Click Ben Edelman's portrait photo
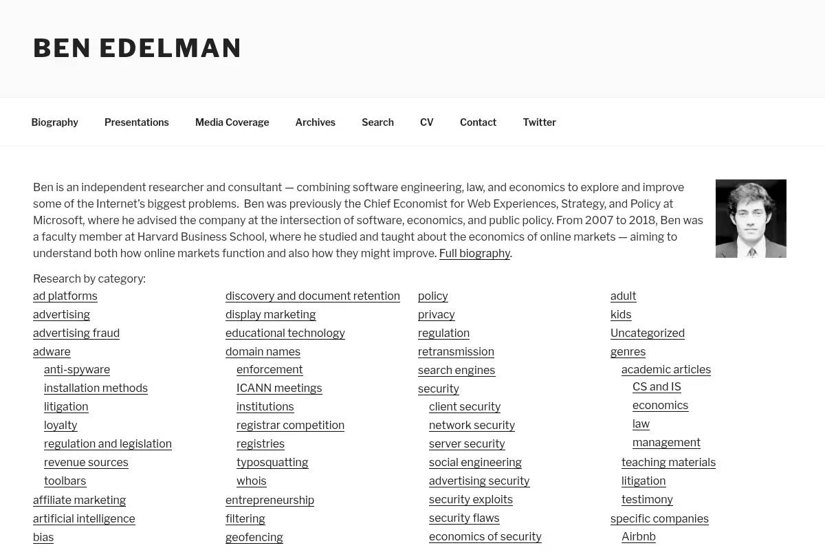Viewport: 825px width, 550px height. click(x=751, y=219)
